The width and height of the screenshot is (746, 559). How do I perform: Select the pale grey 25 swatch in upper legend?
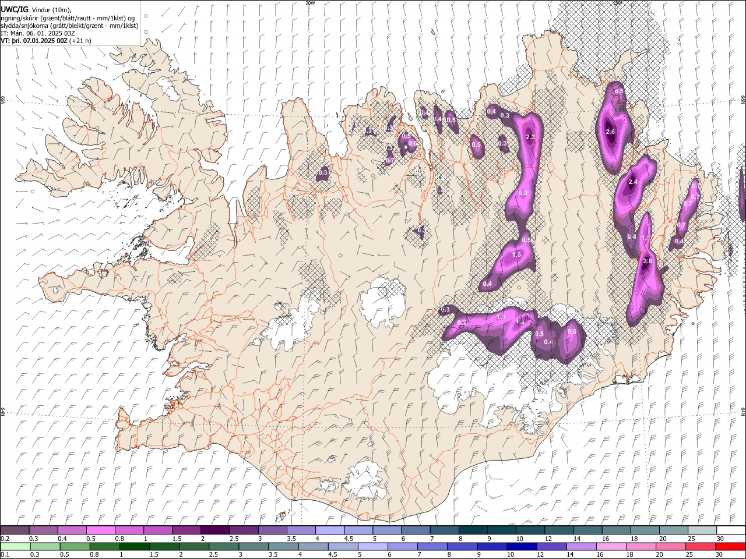coord(702,530)
